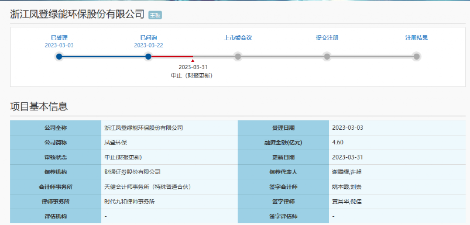Click the 天健会计师事务所（特殊普通合伙）cell
Image resolution: width=470 pixels, height=225 pixels.
(169, 187)
